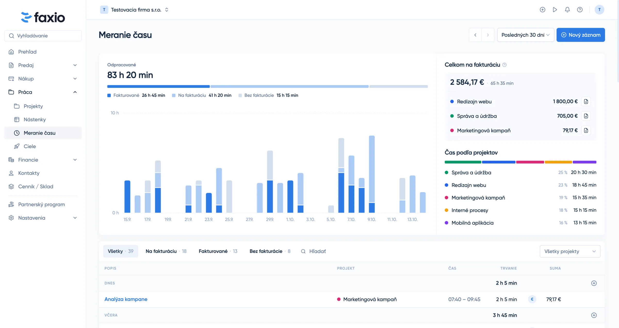The height and width of the screenshot is (328, 619).
Task: Start timer with the play icon
Action: 555,10
